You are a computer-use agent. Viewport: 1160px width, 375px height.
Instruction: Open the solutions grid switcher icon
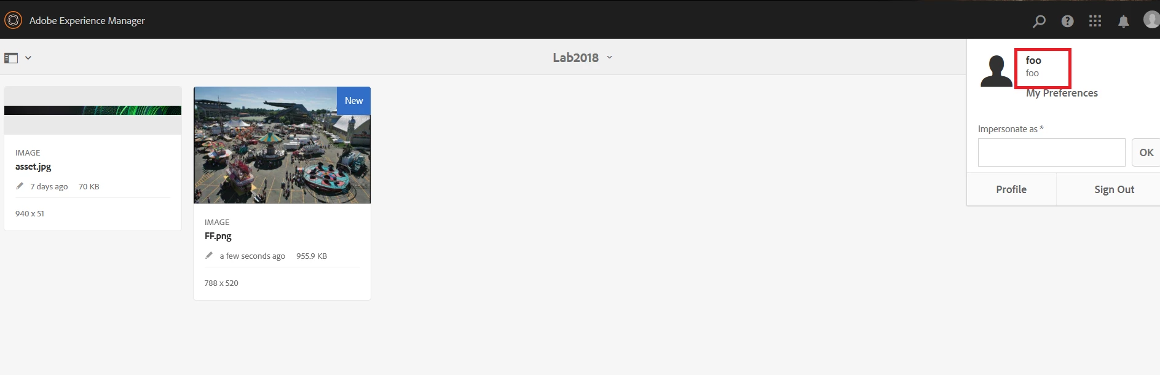point(1095,21)
